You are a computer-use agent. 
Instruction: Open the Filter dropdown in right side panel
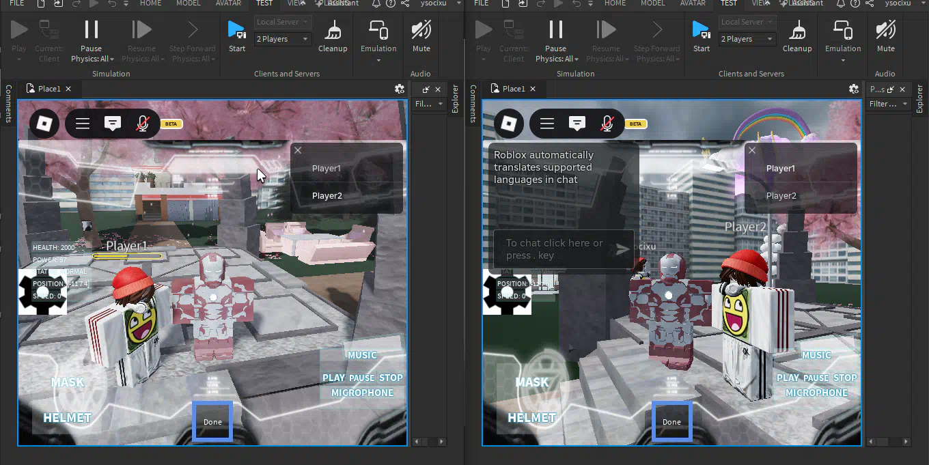888,104
